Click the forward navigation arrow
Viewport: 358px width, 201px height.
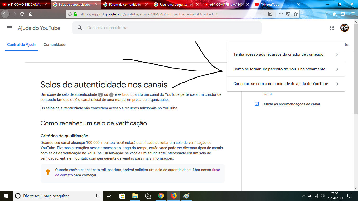click(14, 14)
